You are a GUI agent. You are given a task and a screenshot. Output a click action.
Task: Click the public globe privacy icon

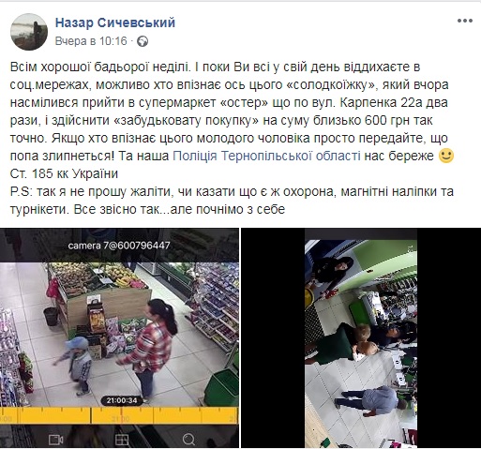pos(143,41)
